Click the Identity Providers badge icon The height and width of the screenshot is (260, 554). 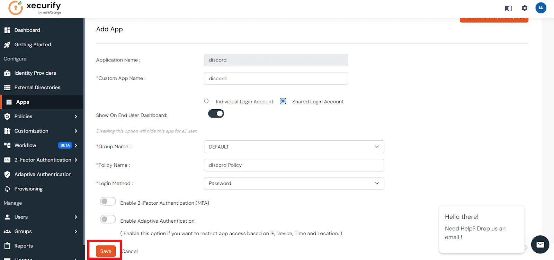click(x=7, y=73)
